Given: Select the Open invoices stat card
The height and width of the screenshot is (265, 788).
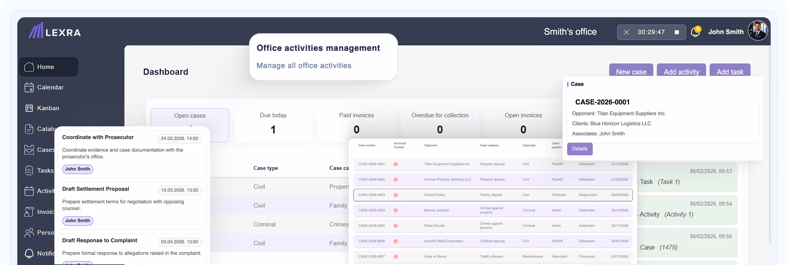Looking at the screenshot, I should (x=523, y=125).
